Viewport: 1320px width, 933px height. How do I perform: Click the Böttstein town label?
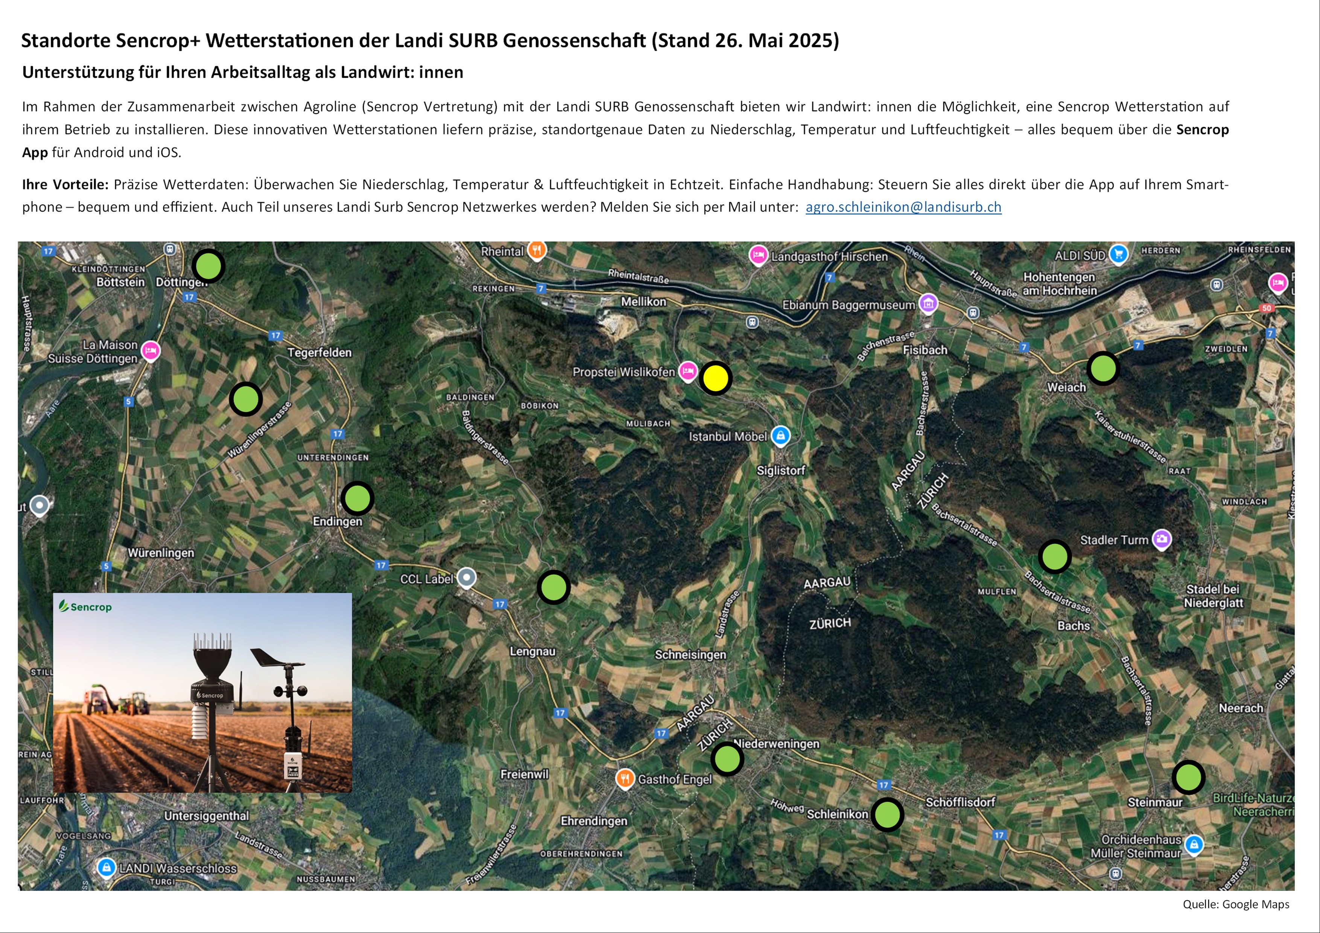pos(121,282)
